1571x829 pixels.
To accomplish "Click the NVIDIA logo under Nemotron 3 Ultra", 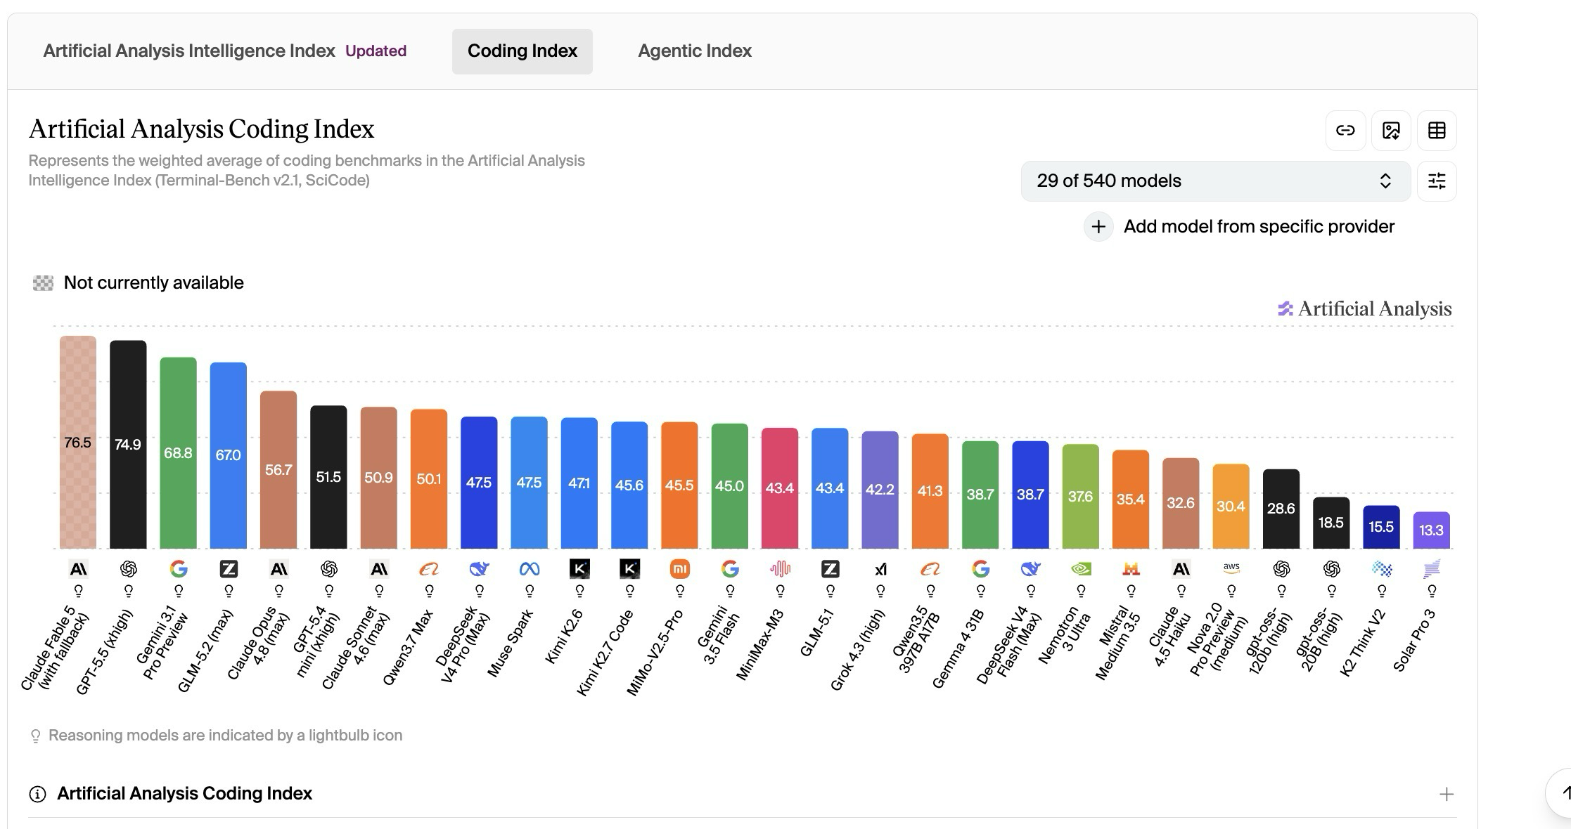I will 1081,569.
